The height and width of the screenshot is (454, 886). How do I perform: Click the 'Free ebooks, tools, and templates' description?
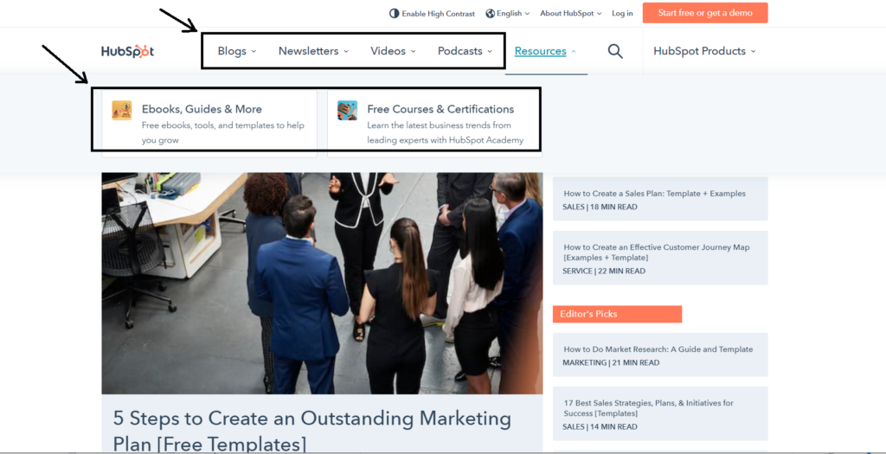tap(222, 132)
